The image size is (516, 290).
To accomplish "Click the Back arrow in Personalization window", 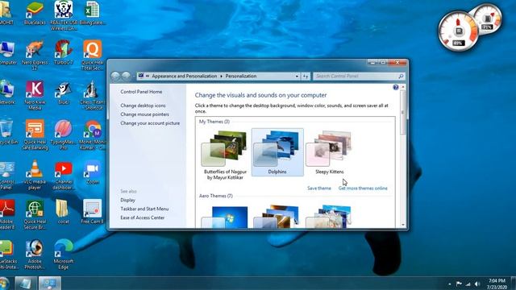I will coord(115,77).
